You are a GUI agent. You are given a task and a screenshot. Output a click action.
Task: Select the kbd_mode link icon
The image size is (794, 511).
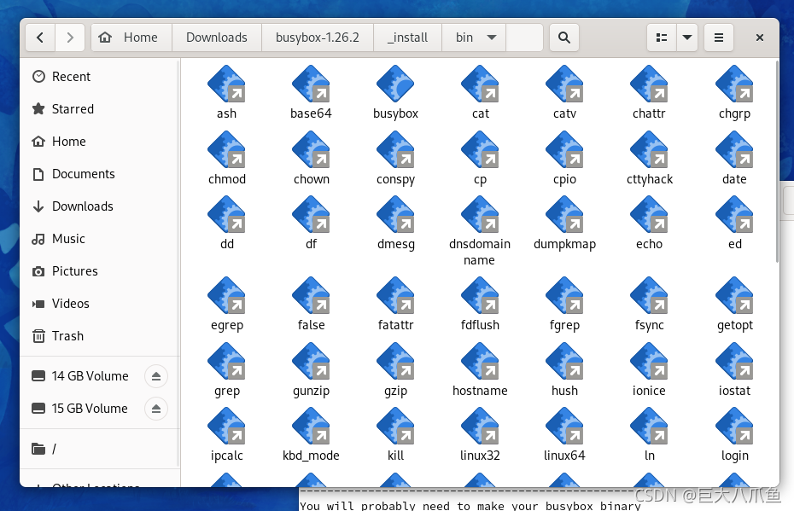click(x=311, y=426)
